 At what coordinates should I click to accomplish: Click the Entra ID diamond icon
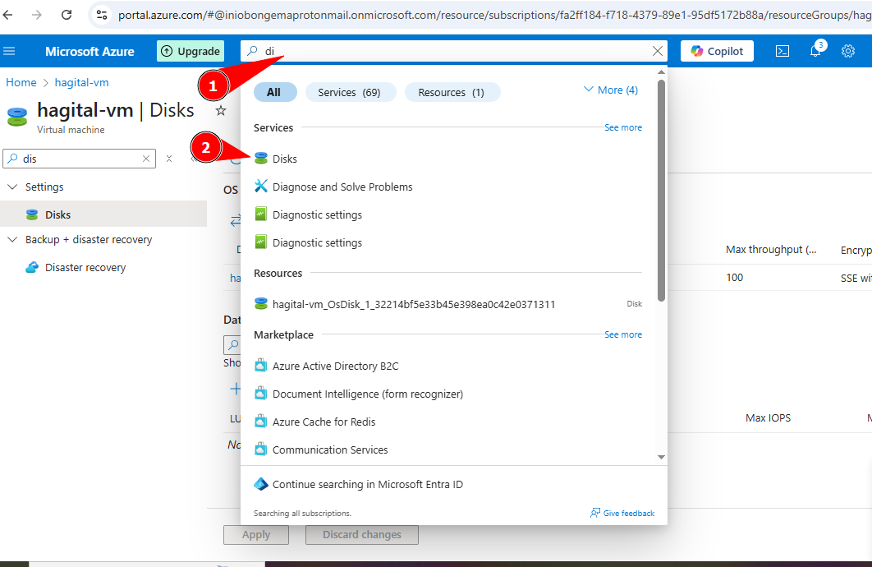pos(261,484)
